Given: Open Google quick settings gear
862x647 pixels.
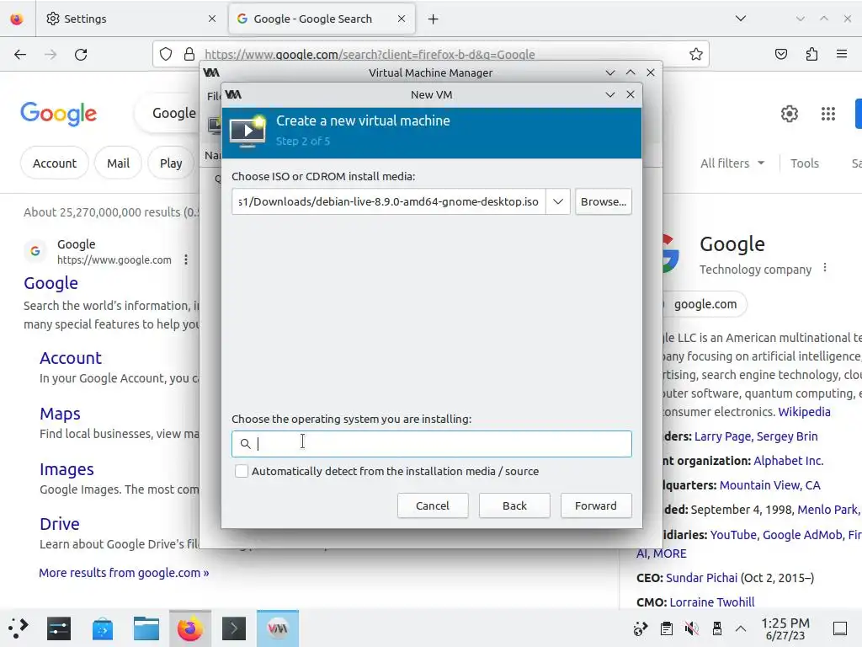Looking at the screenshot, I should click(790, 114).
